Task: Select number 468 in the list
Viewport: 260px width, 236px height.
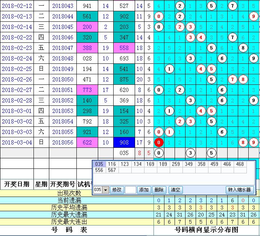Action: 240,164
